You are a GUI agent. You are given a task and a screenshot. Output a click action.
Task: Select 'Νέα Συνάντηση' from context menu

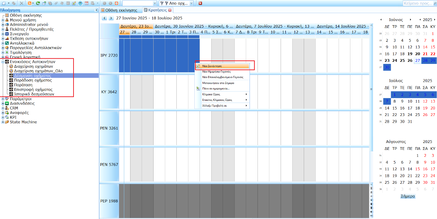(x=212, y=66)
